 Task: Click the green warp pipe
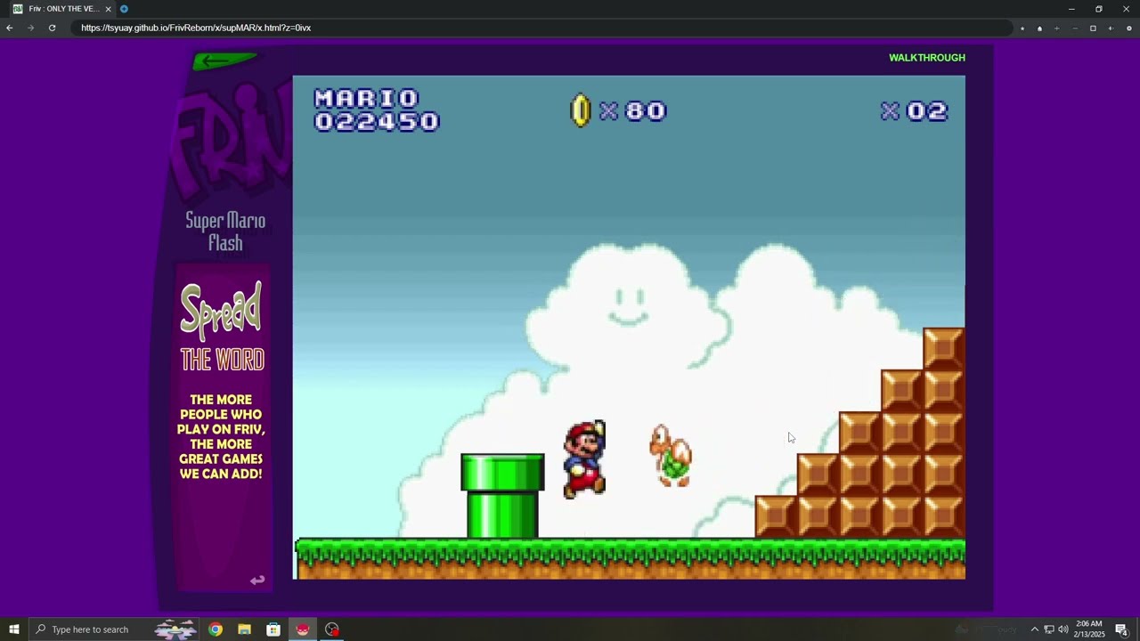(502, 496)
